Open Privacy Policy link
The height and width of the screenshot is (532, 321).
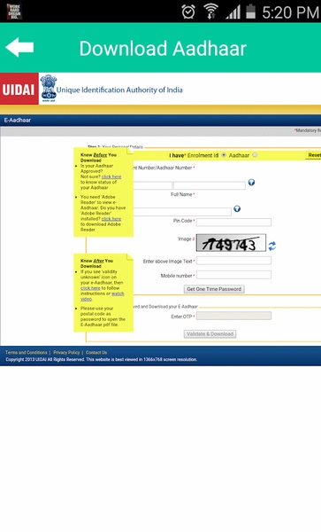tap(66, 353)
